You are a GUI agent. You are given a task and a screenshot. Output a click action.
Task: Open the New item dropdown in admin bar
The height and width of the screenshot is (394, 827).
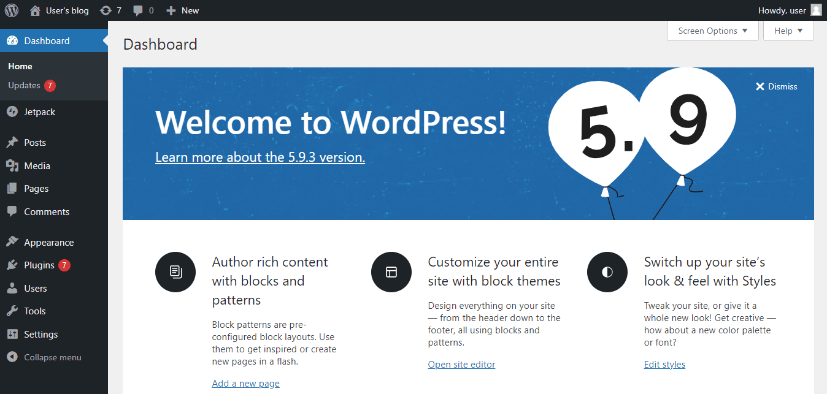coord(182,10)
